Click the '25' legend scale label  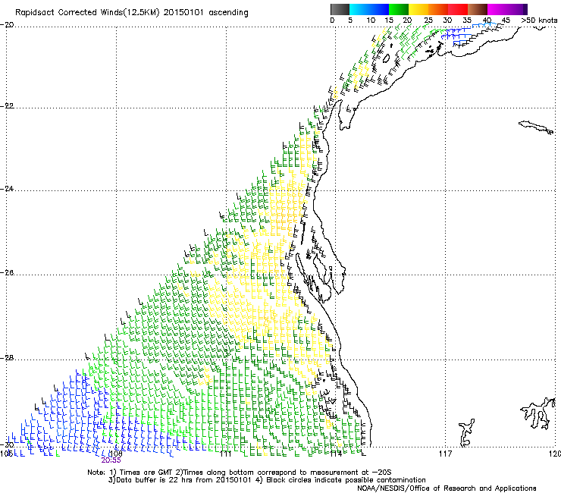[x=428, y=20]
